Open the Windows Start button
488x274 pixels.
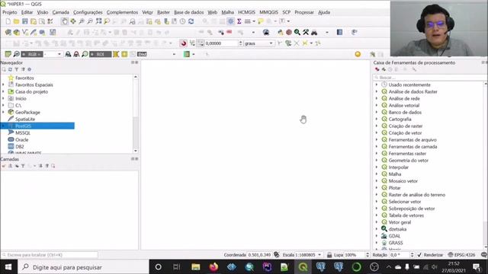click(8, 267)
